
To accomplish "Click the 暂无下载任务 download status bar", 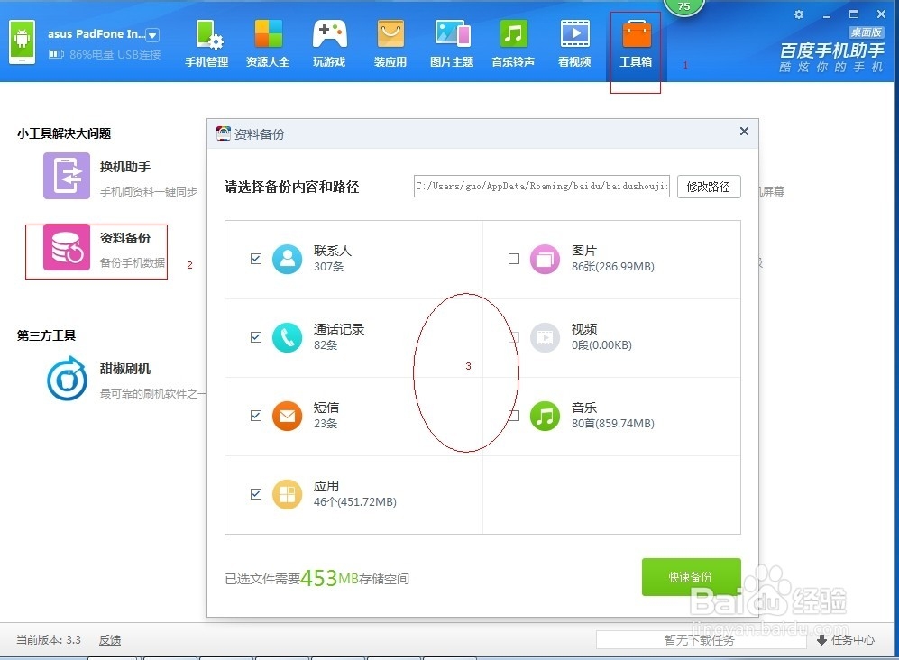I will tap(701, 640).
